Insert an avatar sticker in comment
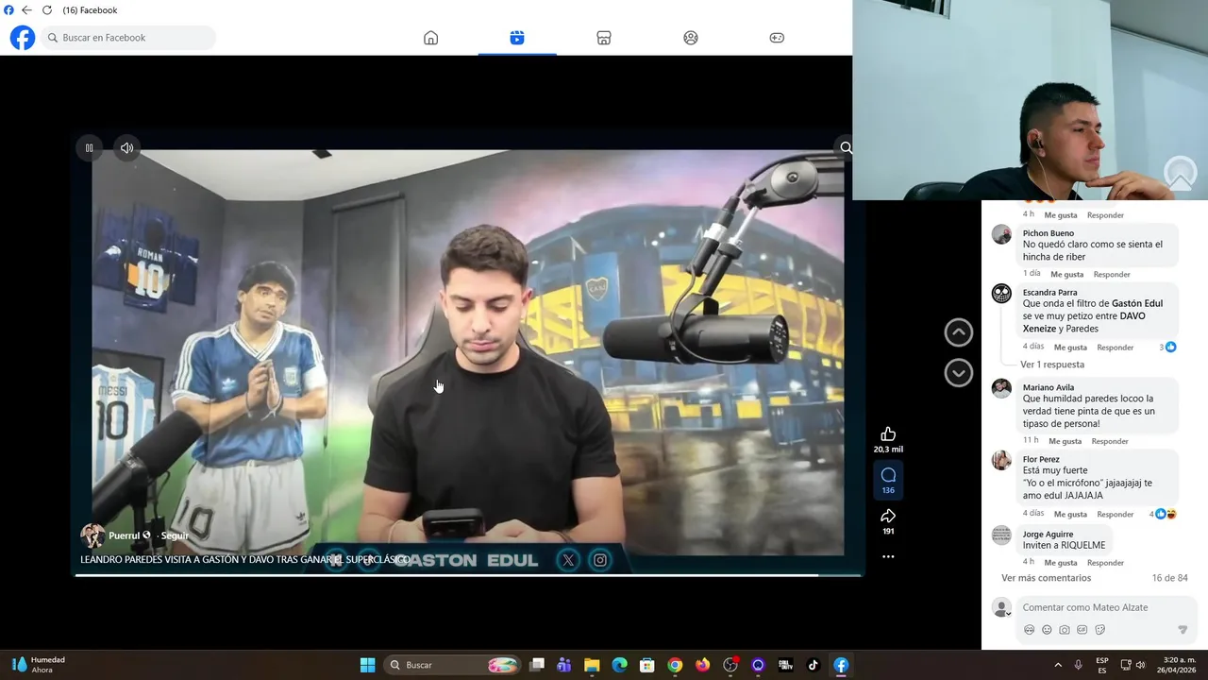This screenshot has width=1208, height=680. [x=1029, y=630]
